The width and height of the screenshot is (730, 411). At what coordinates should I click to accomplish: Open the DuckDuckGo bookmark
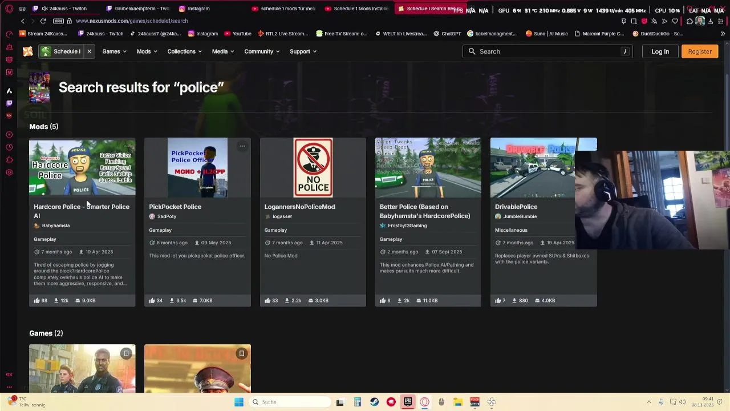tap(658, 34)
